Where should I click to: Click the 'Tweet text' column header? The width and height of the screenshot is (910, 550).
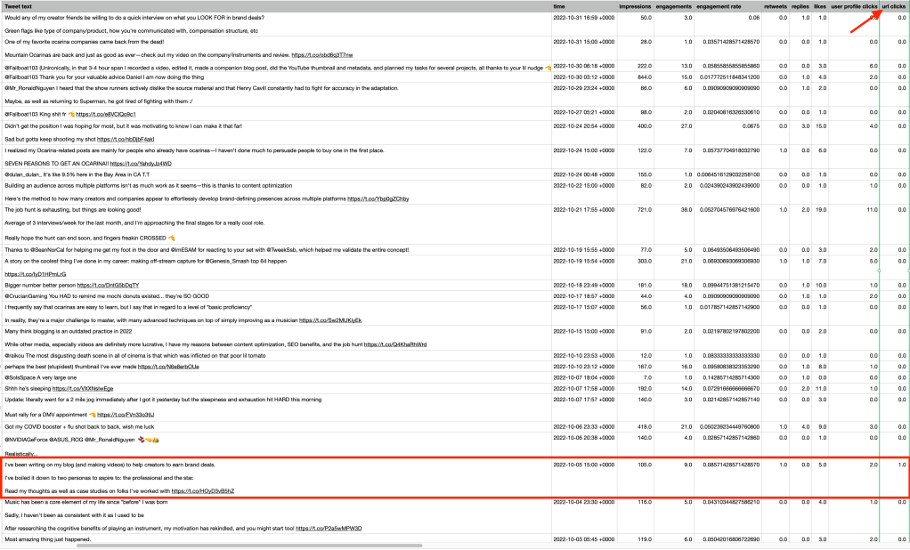click(x=21, y=6)
